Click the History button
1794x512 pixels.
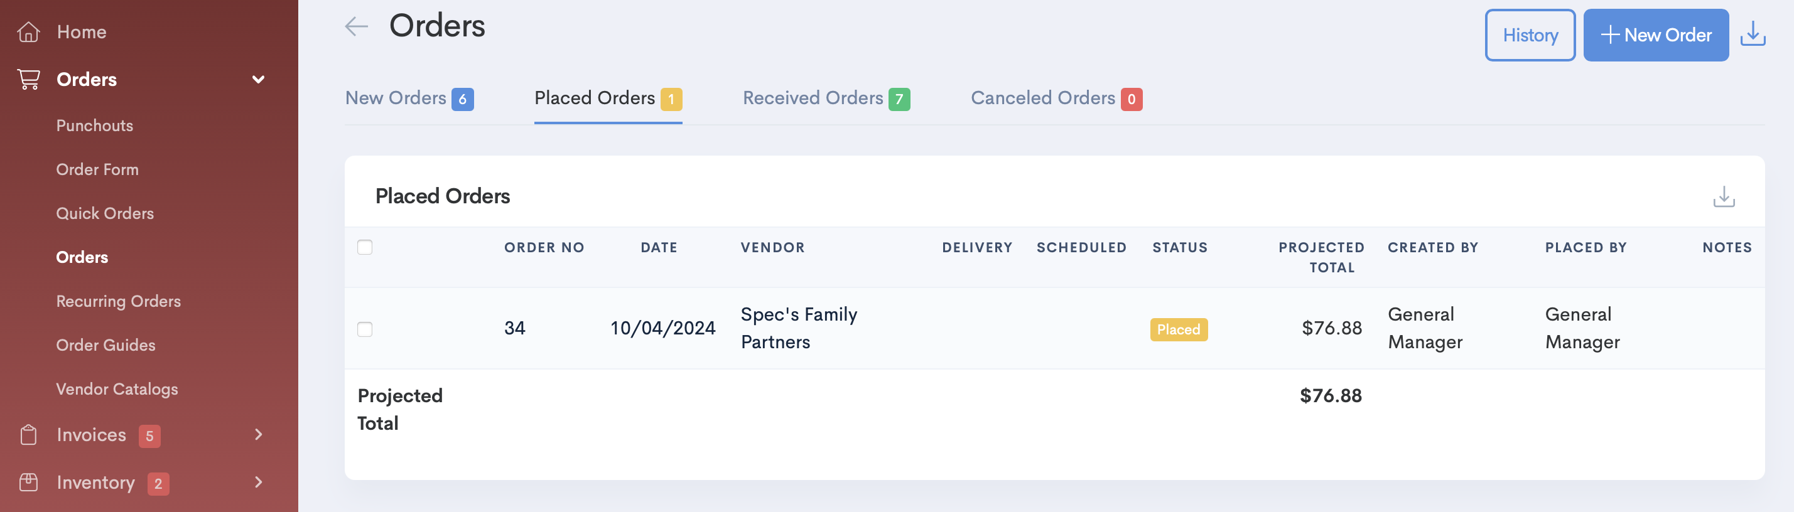tap(1530, 35)
